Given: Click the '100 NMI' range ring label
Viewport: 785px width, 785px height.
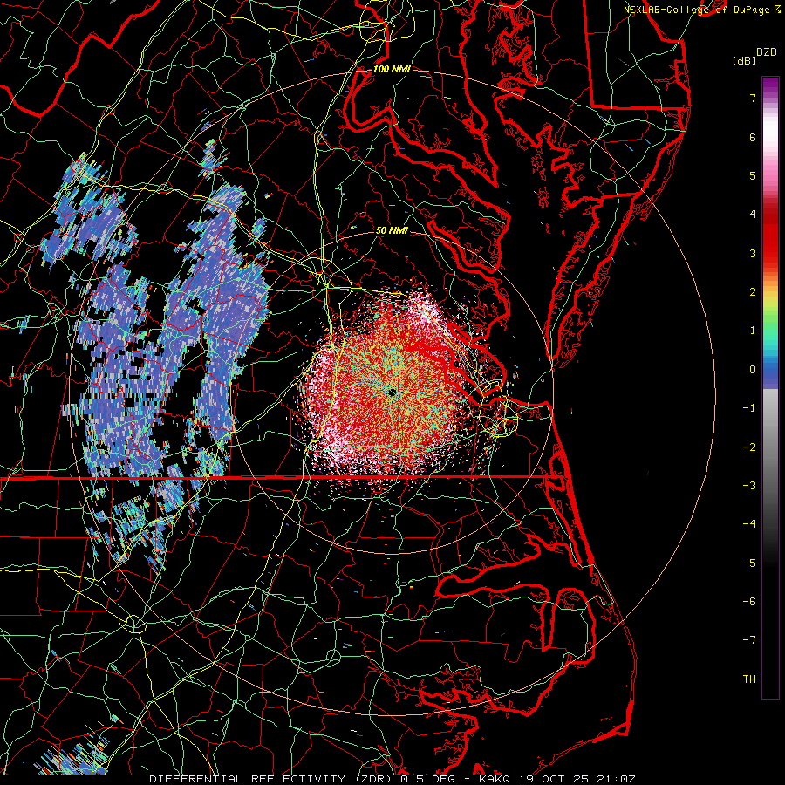Looking at the screenshot, I should 392,69.
